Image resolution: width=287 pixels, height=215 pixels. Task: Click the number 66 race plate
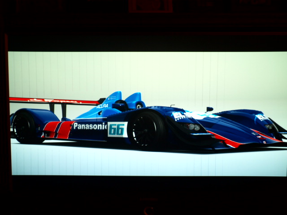click(117, 129)
